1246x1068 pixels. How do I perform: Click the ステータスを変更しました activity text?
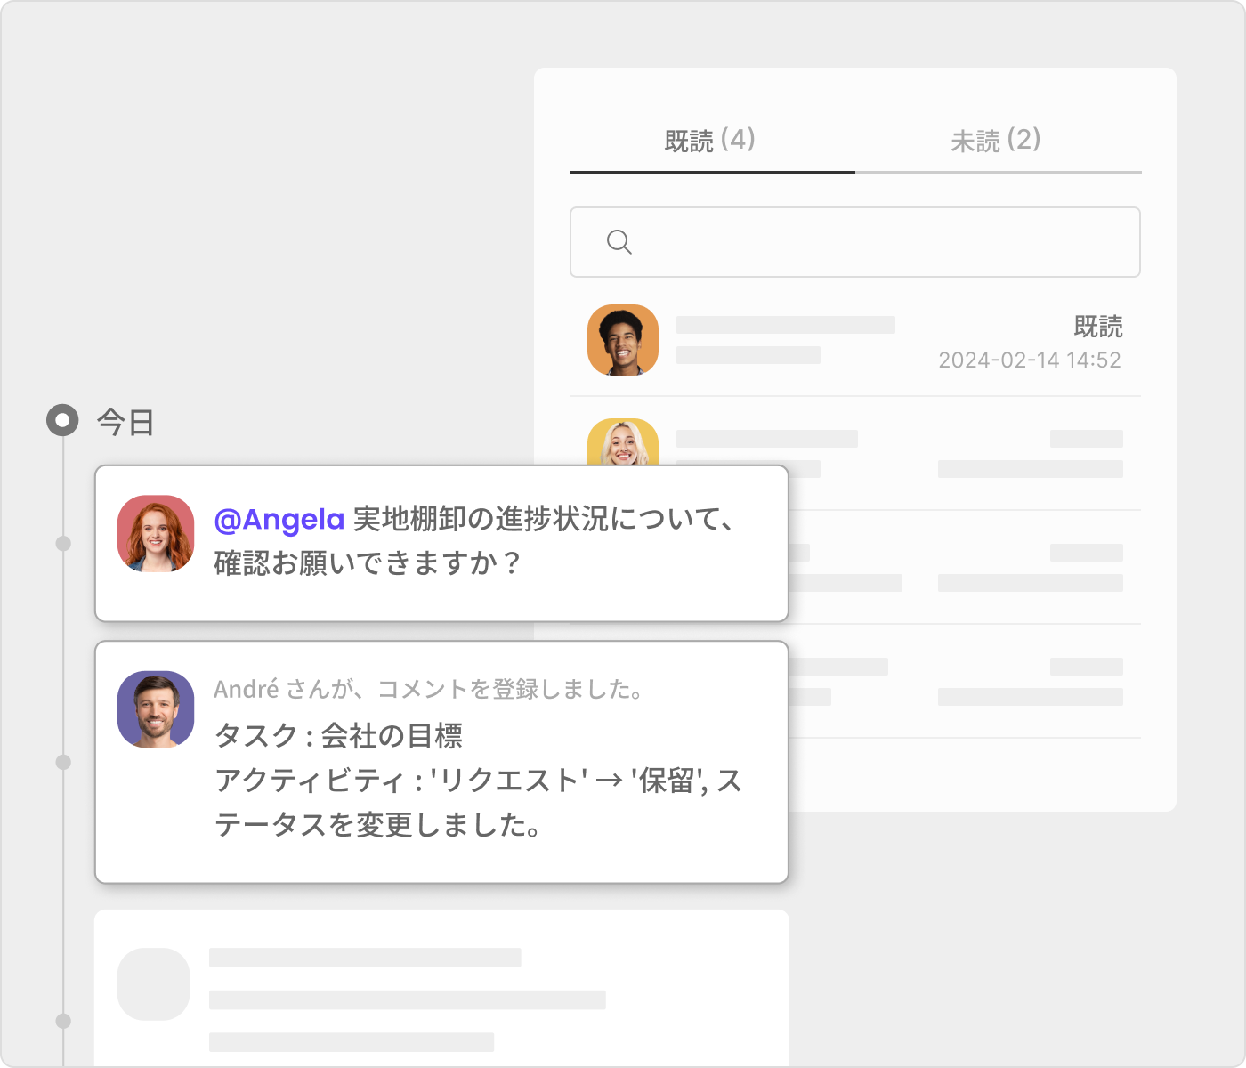[x=378, y=825]
